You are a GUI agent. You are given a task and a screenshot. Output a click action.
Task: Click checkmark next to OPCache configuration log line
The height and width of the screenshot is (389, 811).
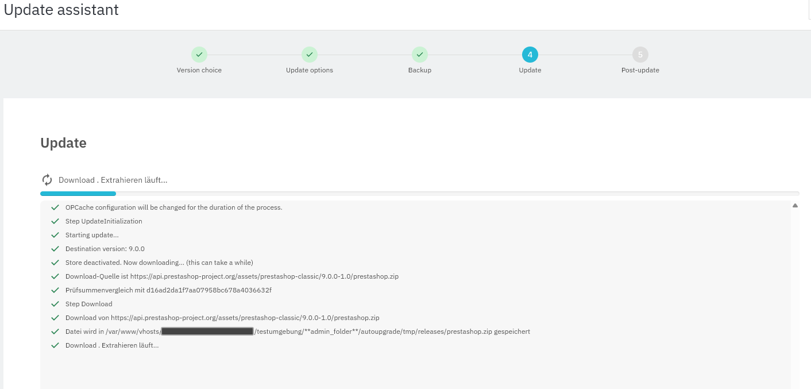(x=55, y=207)
